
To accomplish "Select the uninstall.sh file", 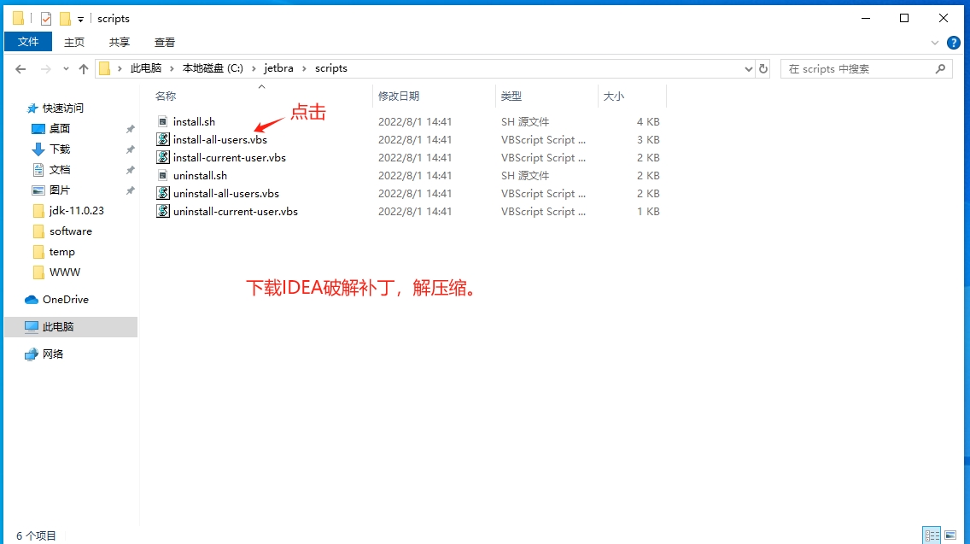I will click(x=200, y=176).
